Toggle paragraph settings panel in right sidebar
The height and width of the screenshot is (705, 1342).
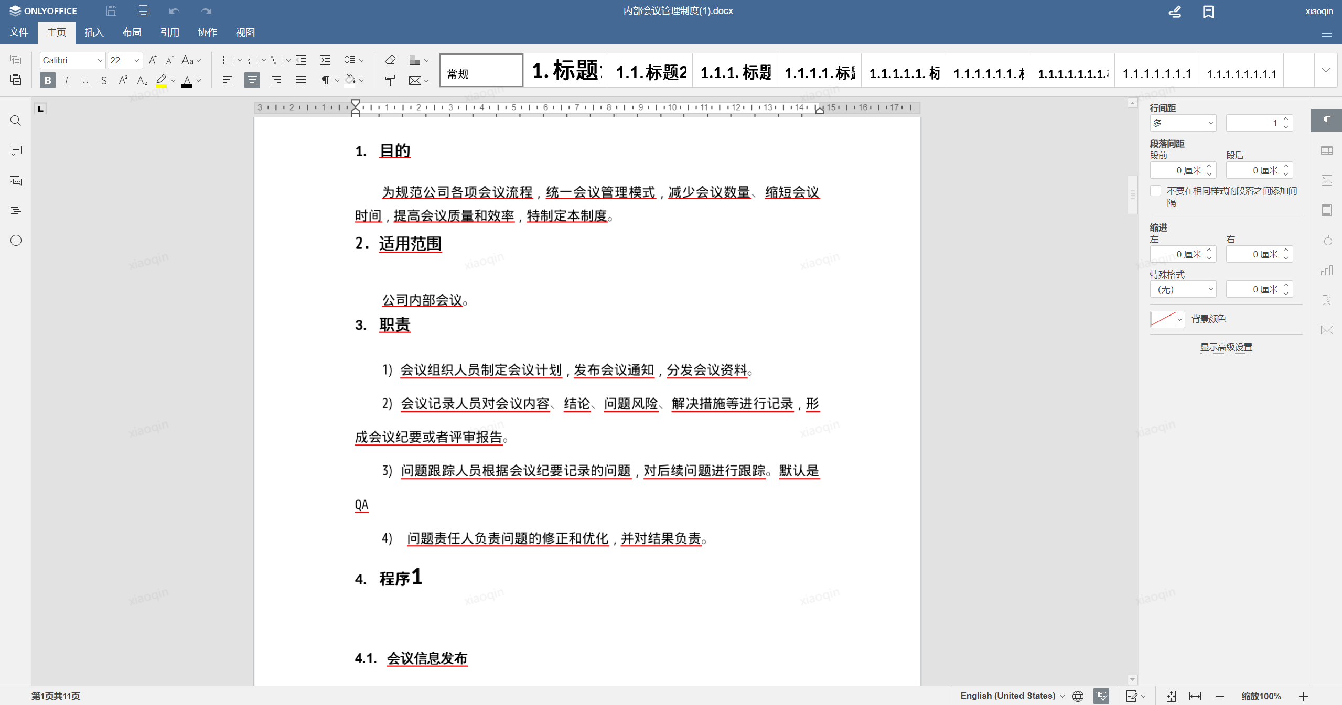coord(1327,121)
